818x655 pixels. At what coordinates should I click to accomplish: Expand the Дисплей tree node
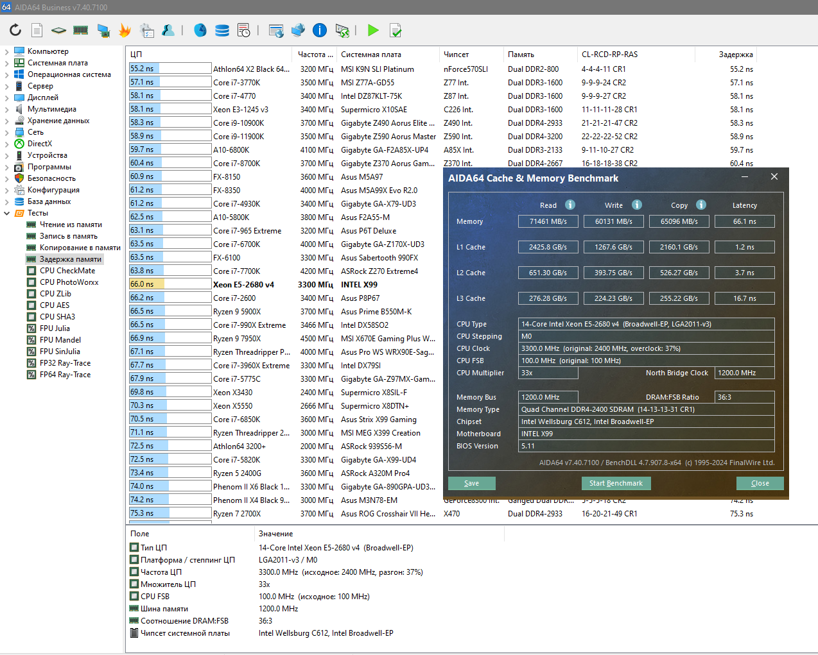point(6,98)
